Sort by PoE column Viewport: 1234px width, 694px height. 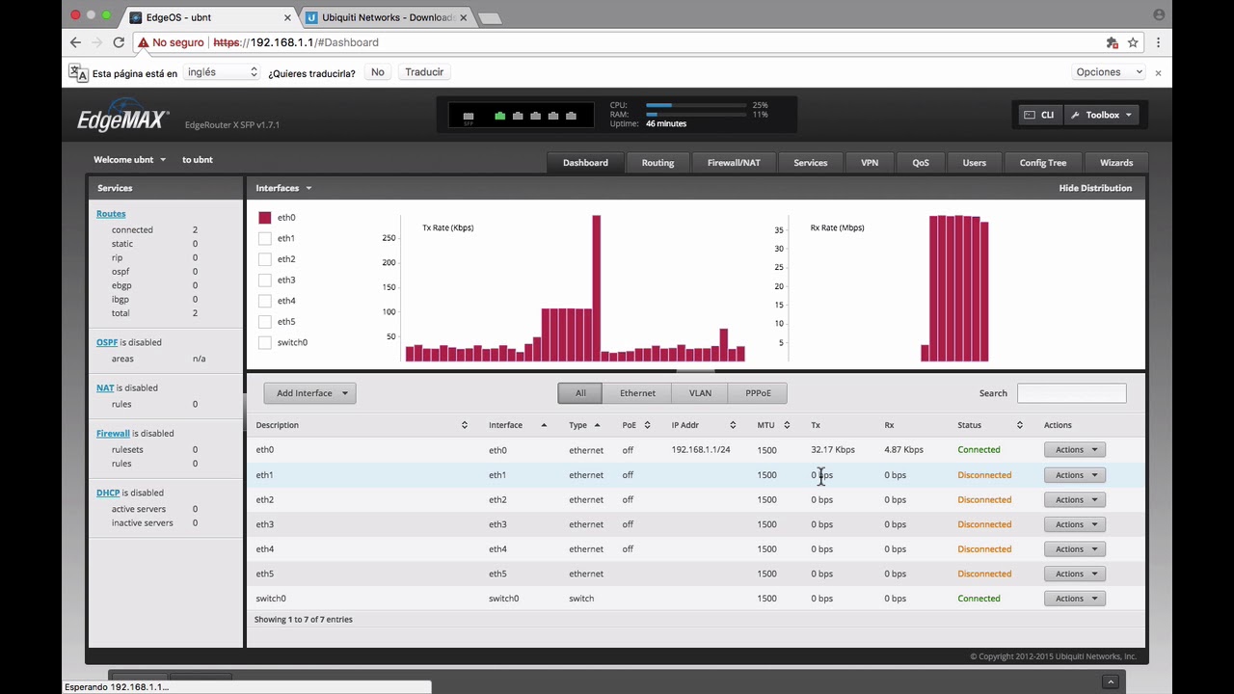click(636, 425)
